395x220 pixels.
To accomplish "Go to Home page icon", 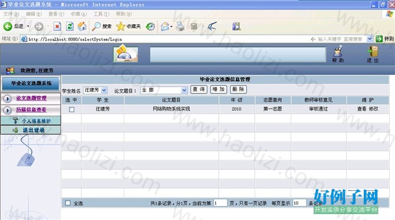I will [82, 26].
